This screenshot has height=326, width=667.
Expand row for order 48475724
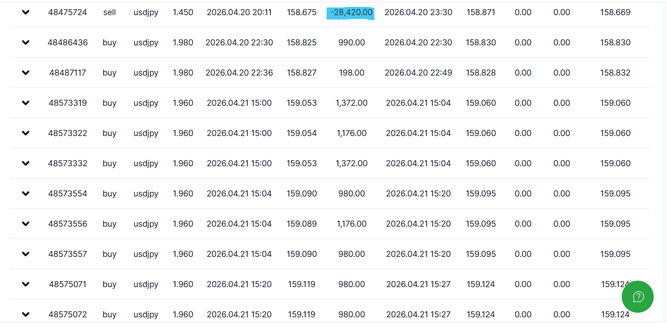(26, 12)
